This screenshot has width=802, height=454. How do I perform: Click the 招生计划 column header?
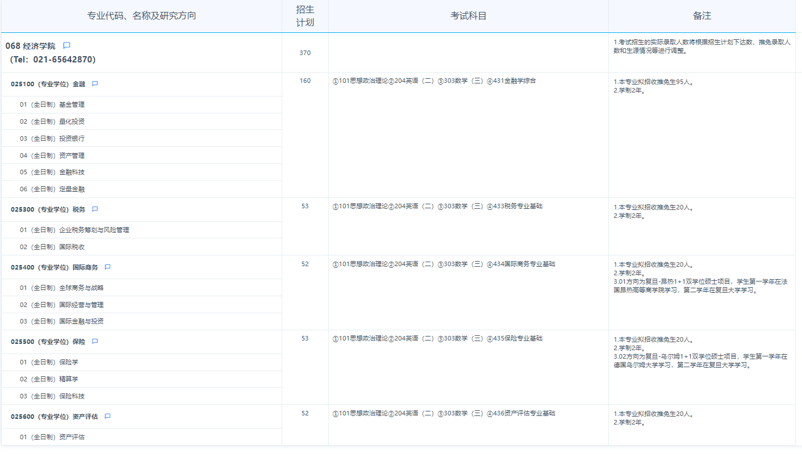point(305,16)
